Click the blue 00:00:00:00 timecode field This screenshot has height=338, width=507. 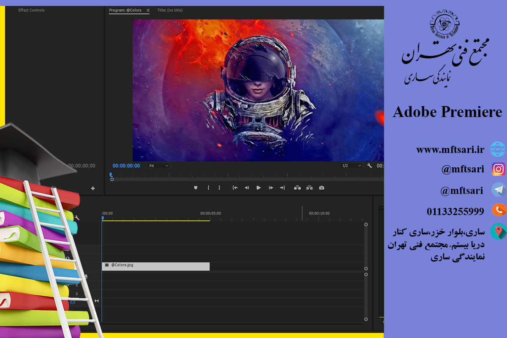126,166
